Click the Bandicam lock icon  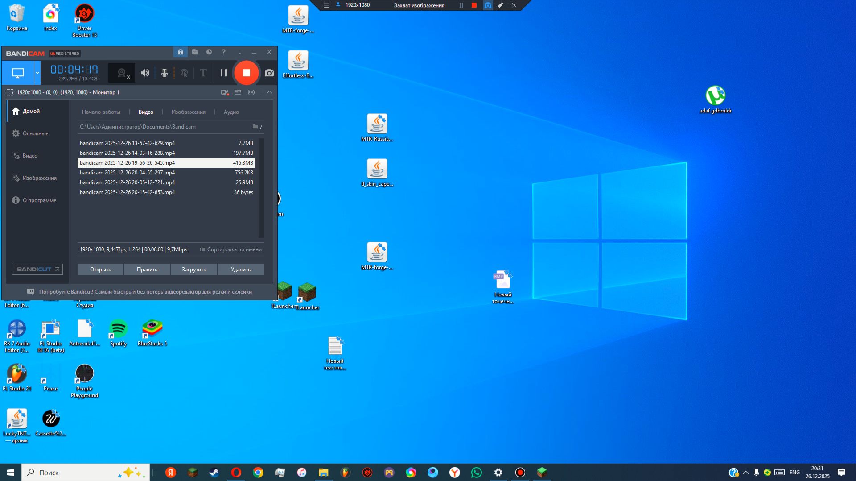[181, 52]
